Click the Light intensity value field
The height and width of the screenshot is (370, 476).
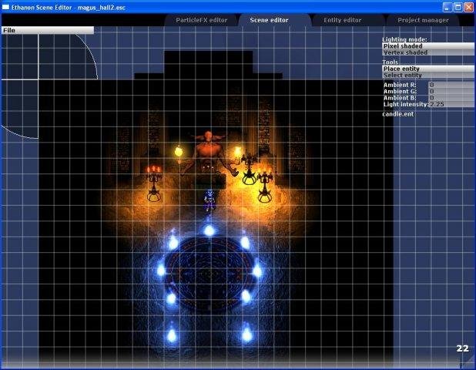click(451, 104)
